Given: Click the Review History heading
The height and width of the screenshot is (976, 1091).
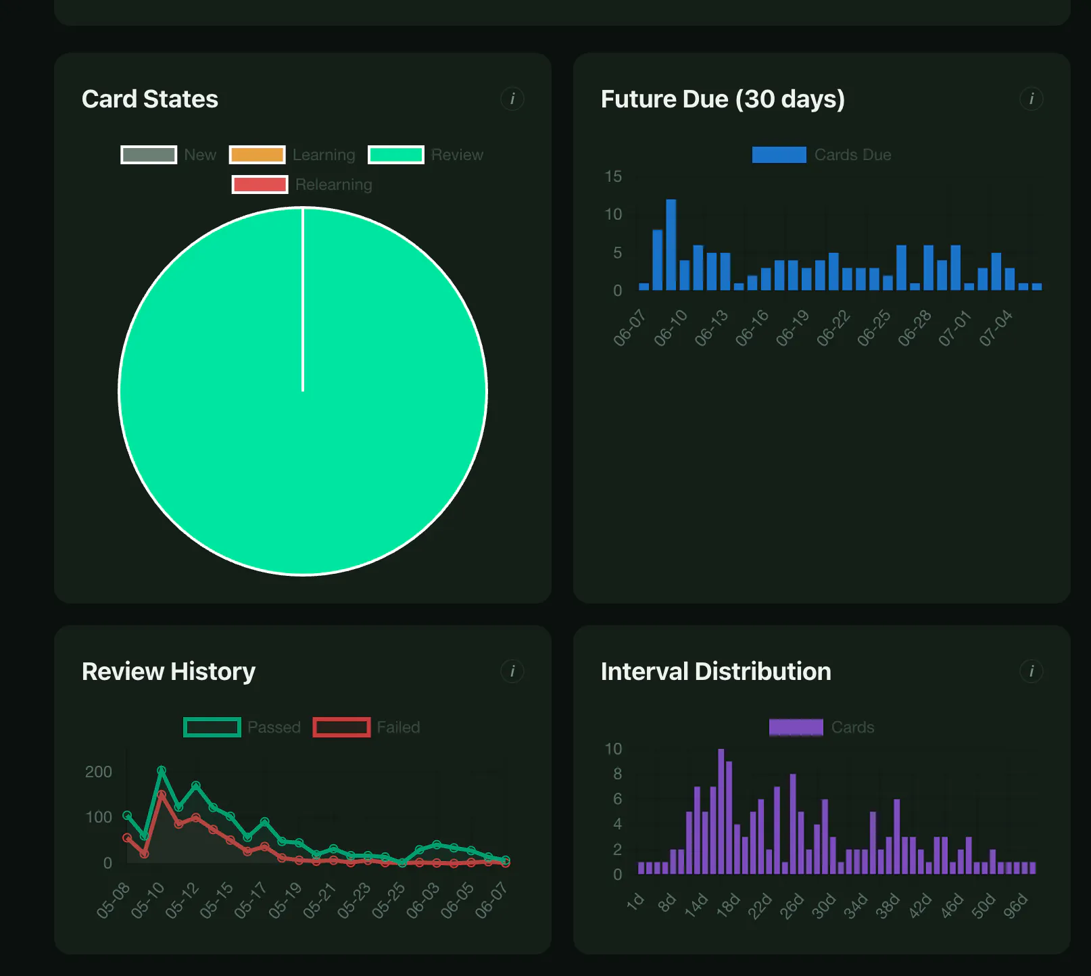Looking at the screenshot, I should pos(169,671).
